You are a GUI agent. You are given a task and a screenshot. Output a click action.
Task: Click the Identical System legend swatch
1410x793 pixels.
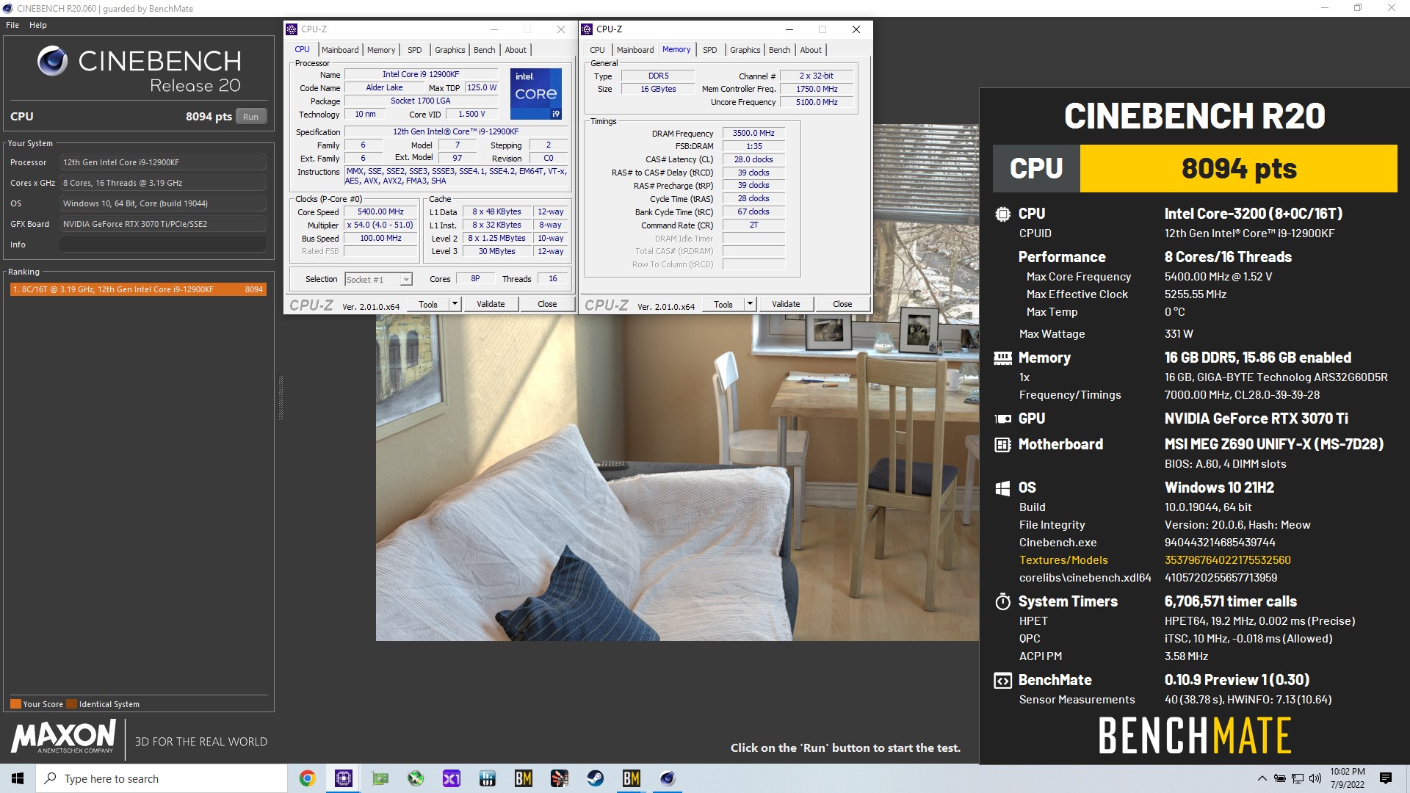point(71,704)
